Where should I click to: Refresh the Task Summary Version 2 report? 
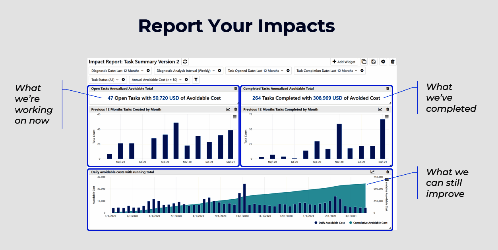pyautogui.click(x=185, y=62)
